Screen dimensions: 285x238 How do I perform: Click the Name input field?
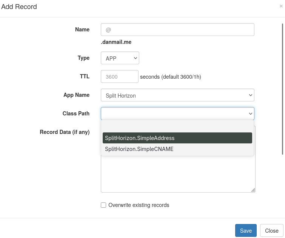pyautogui.click(x=177, y=30)
